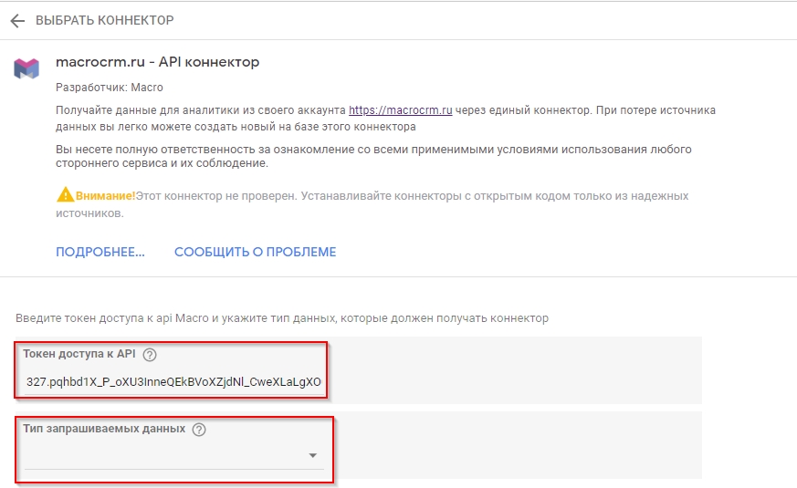797x488 pixels.
Task: Focus the API access token input field
Action: 173,380
